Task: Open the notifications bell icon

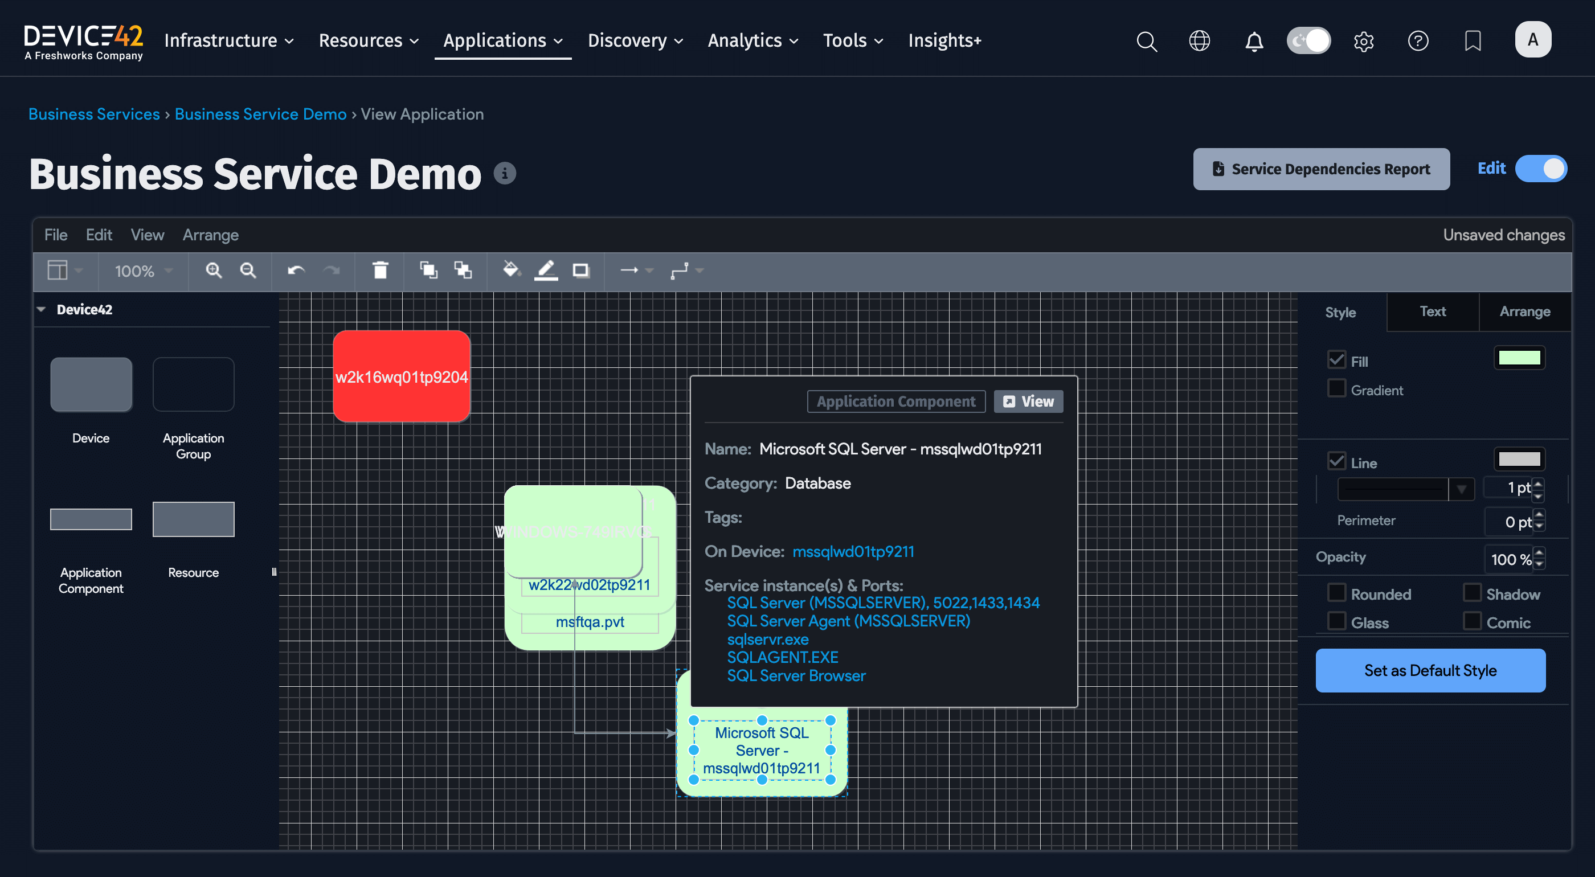Action: pyautogui.click(x=1254, y=42)
